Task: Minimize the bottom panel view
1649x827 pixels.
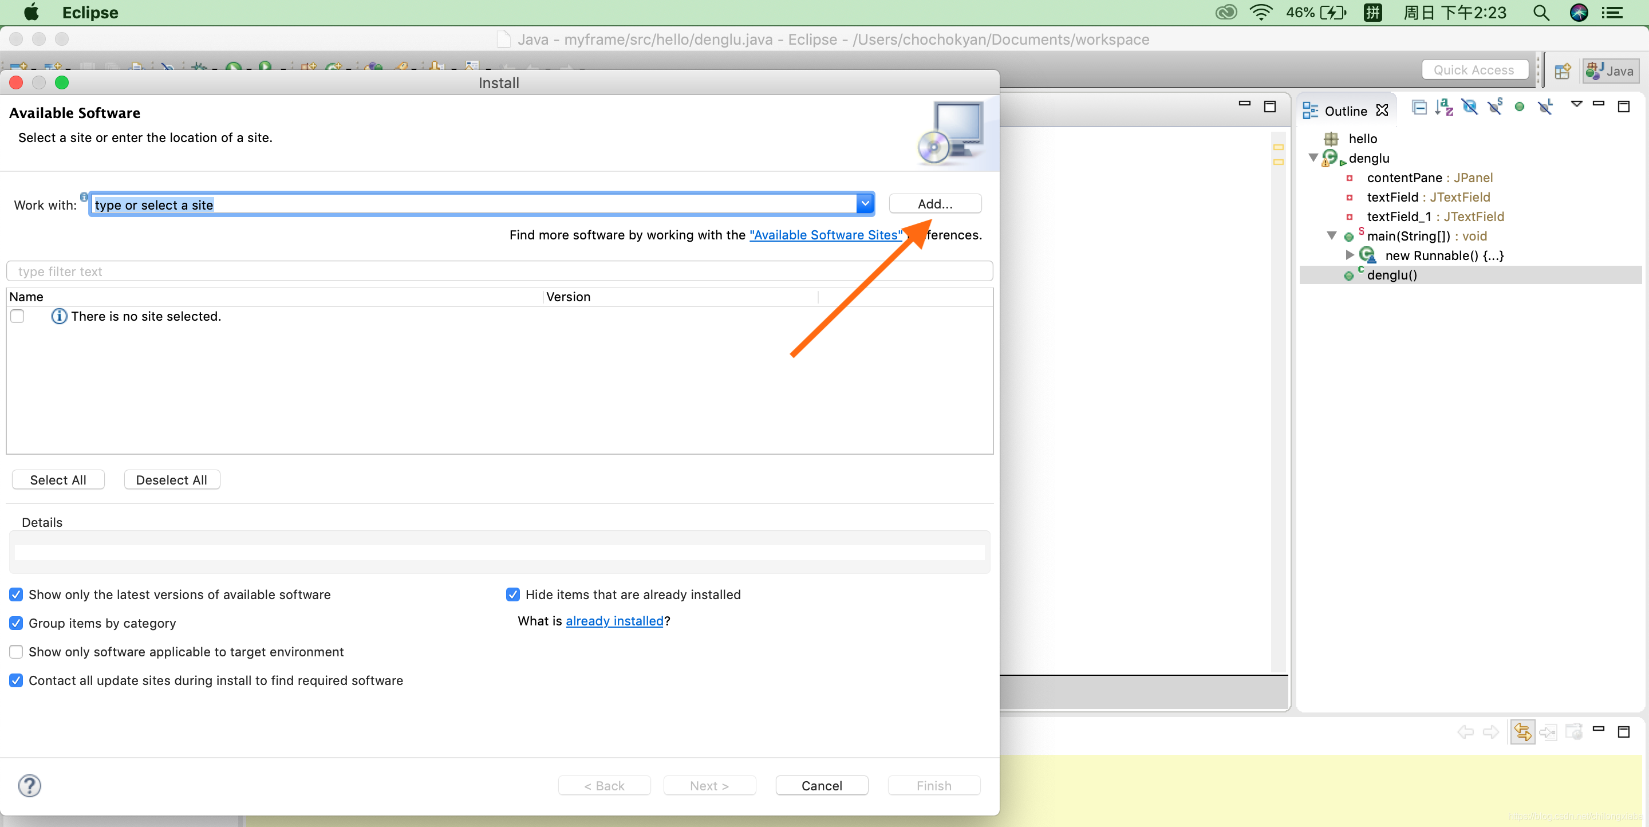Action: [1599, 729]
